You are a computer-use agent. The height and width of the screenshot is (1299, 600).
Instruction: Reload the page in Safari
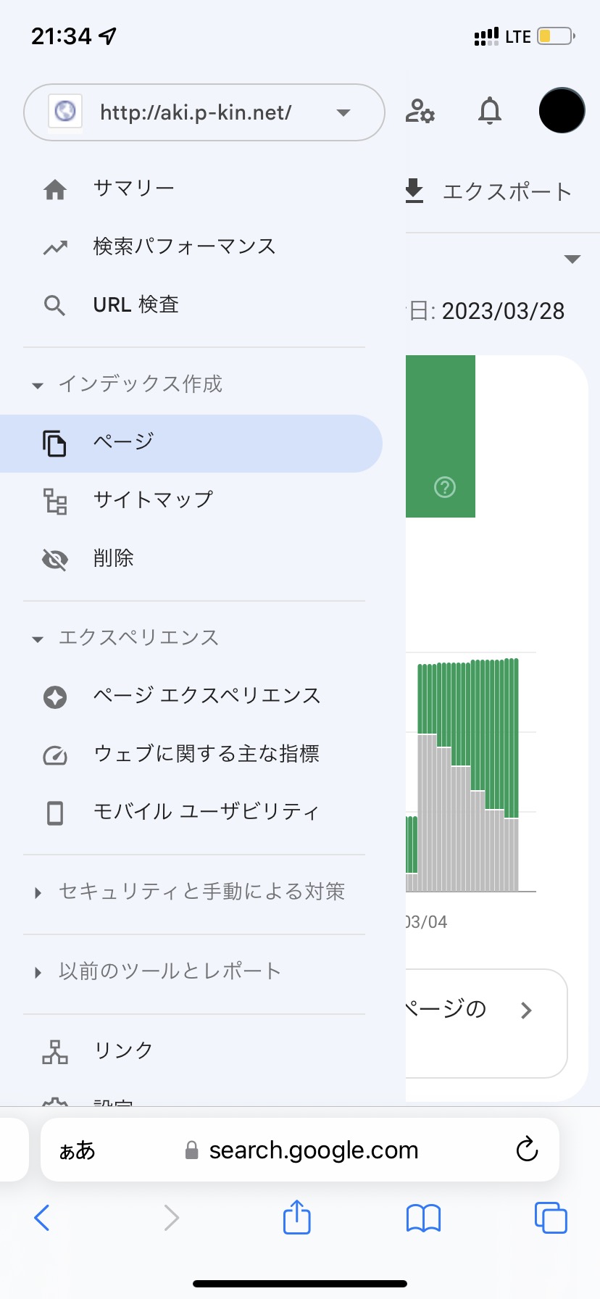(527, 1150)
